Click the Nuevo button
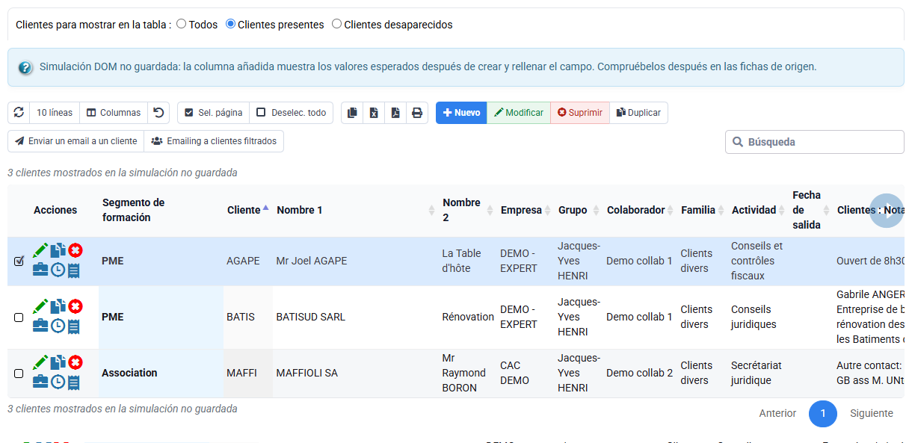The height and width of the screenshot is (443, 912). (x=461, y=113)
